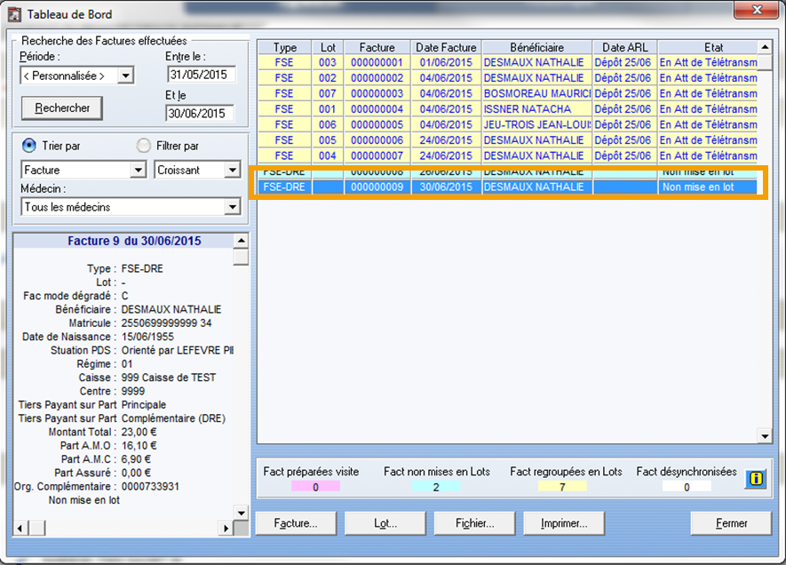This screenshot has width=786, height=565.
Task: Sort by the Type column header
Action: [285, 48]
